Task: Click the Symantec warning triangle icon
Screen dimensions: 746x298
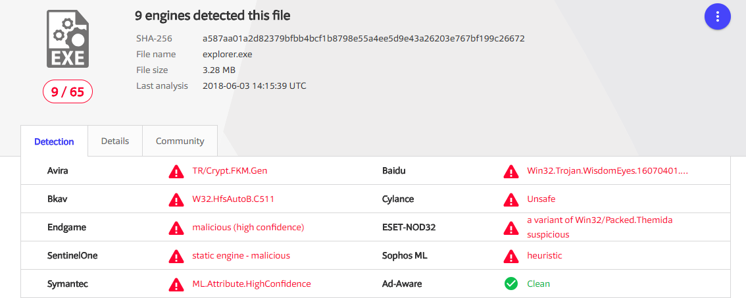Action: coord(176,284)
